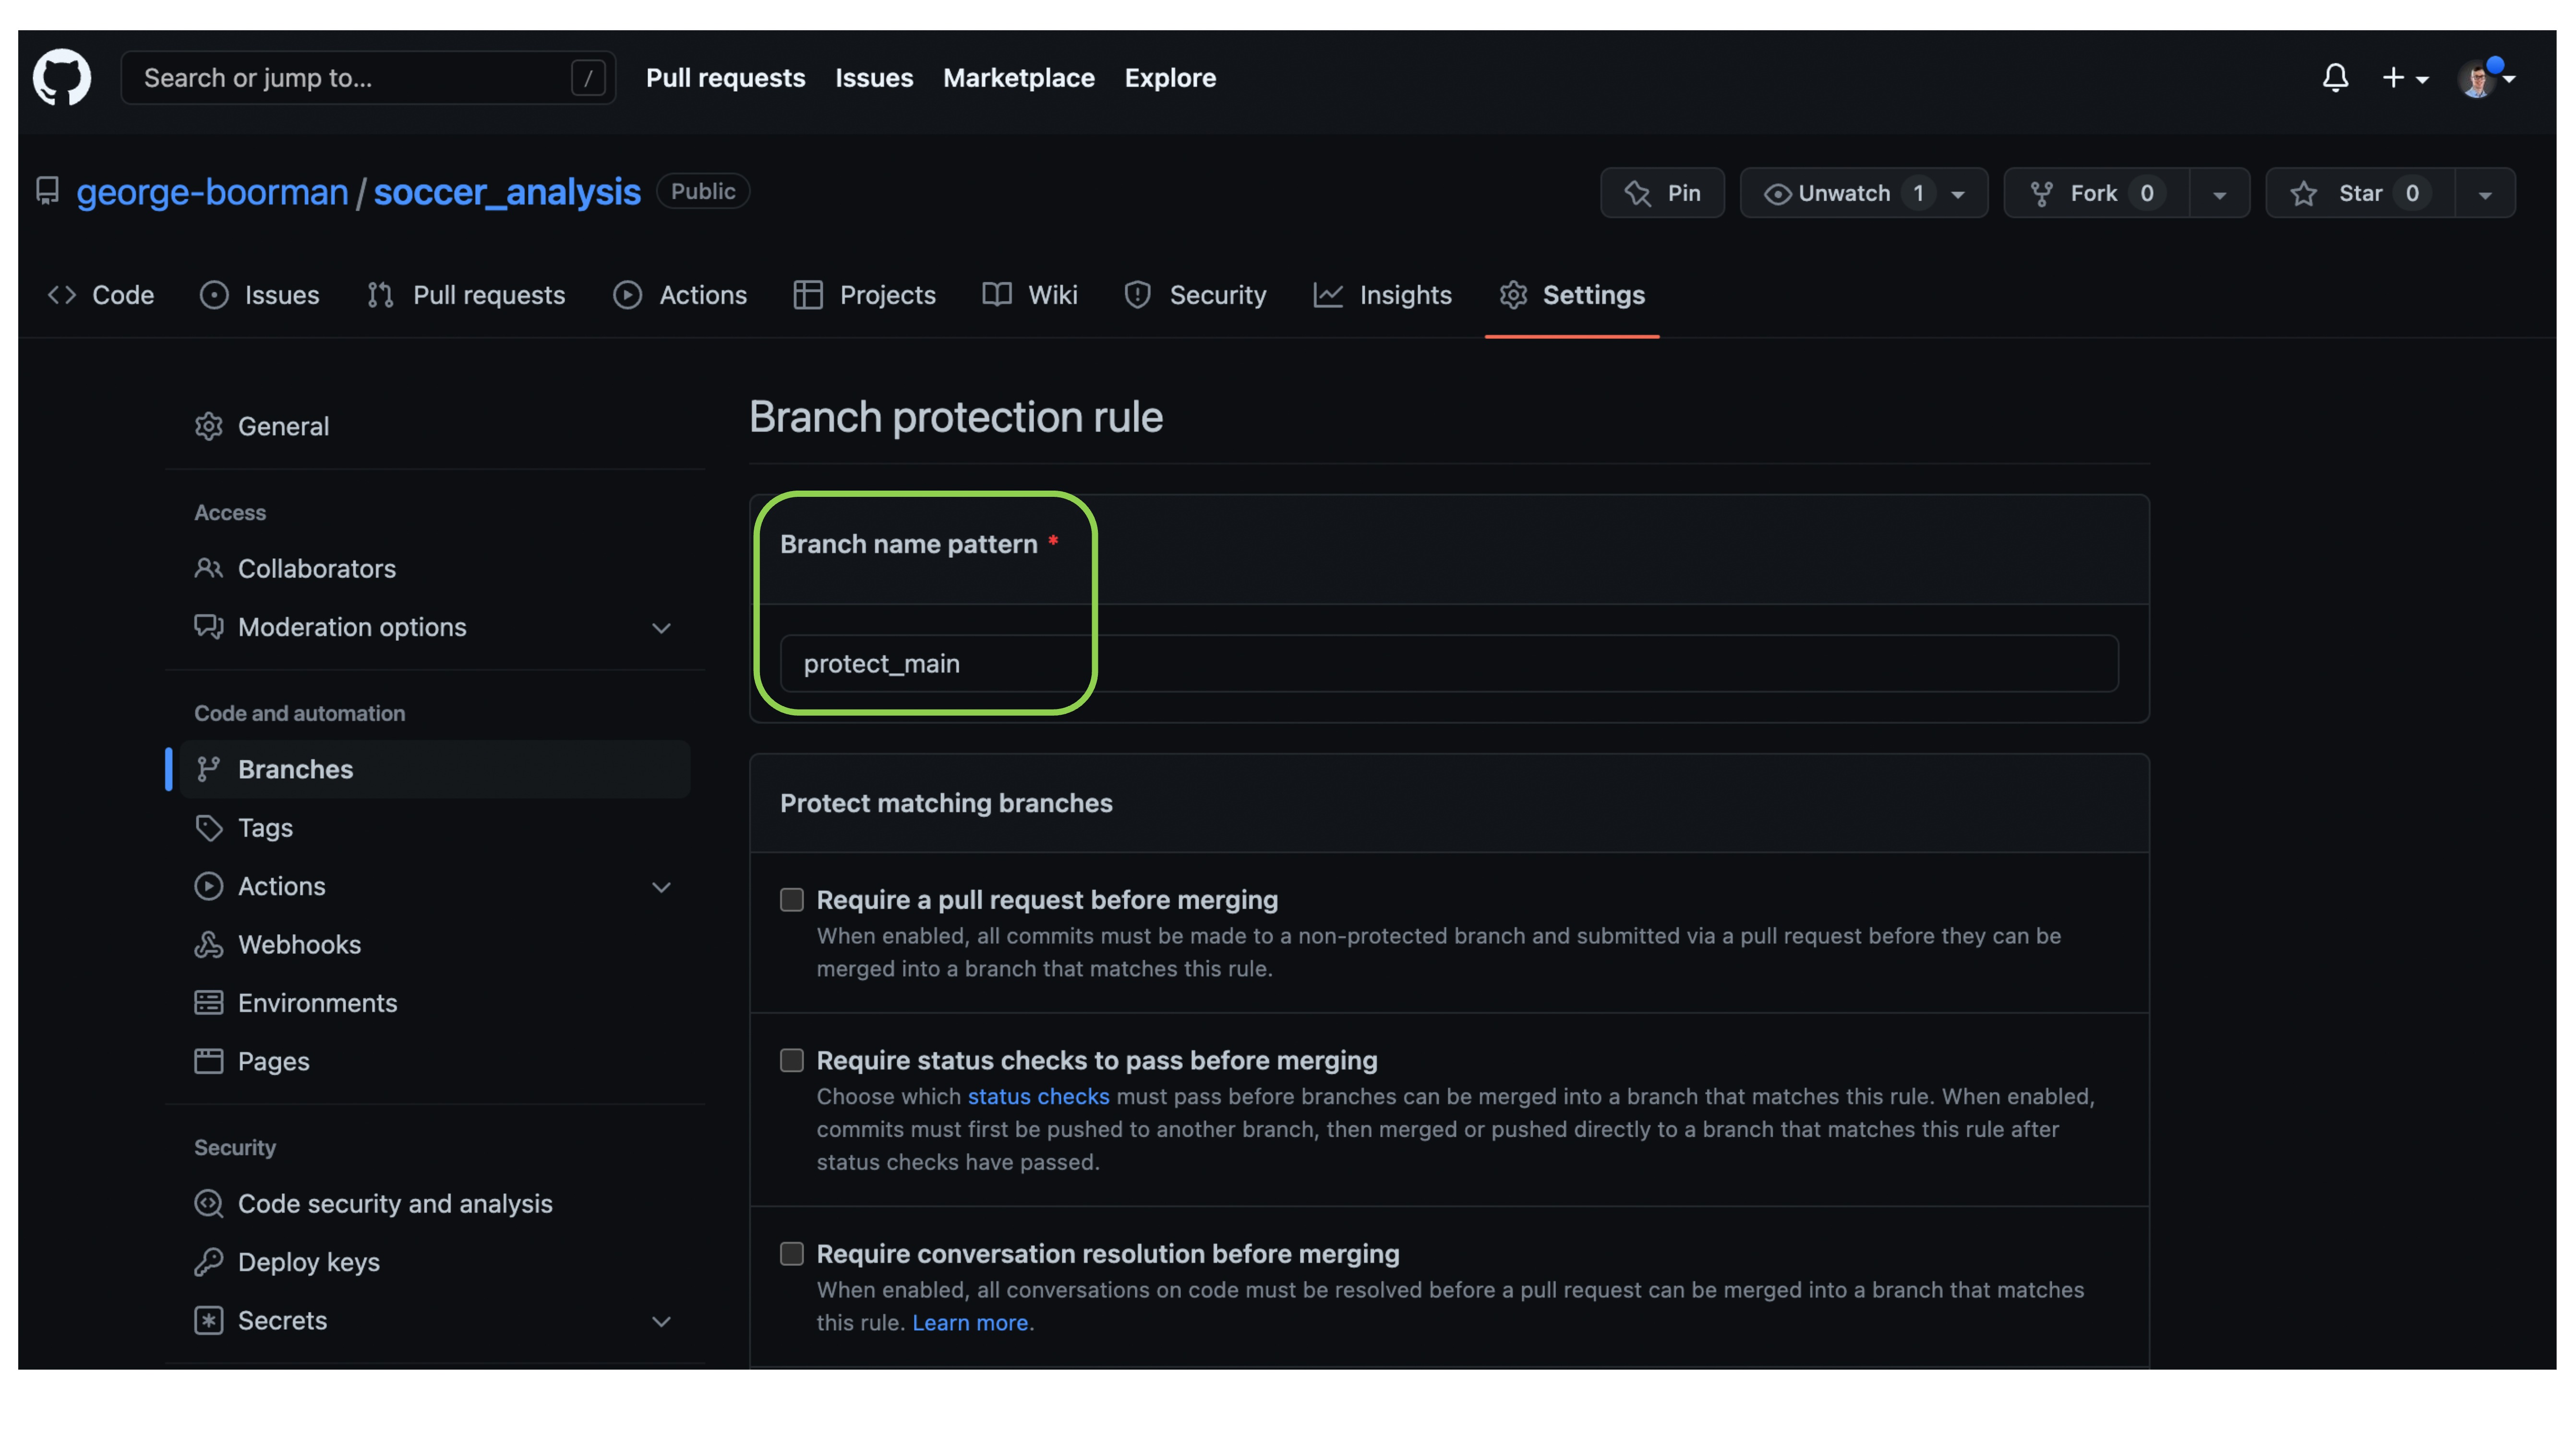
Task: Enable Require a pull request before merging
Action: 792,900
